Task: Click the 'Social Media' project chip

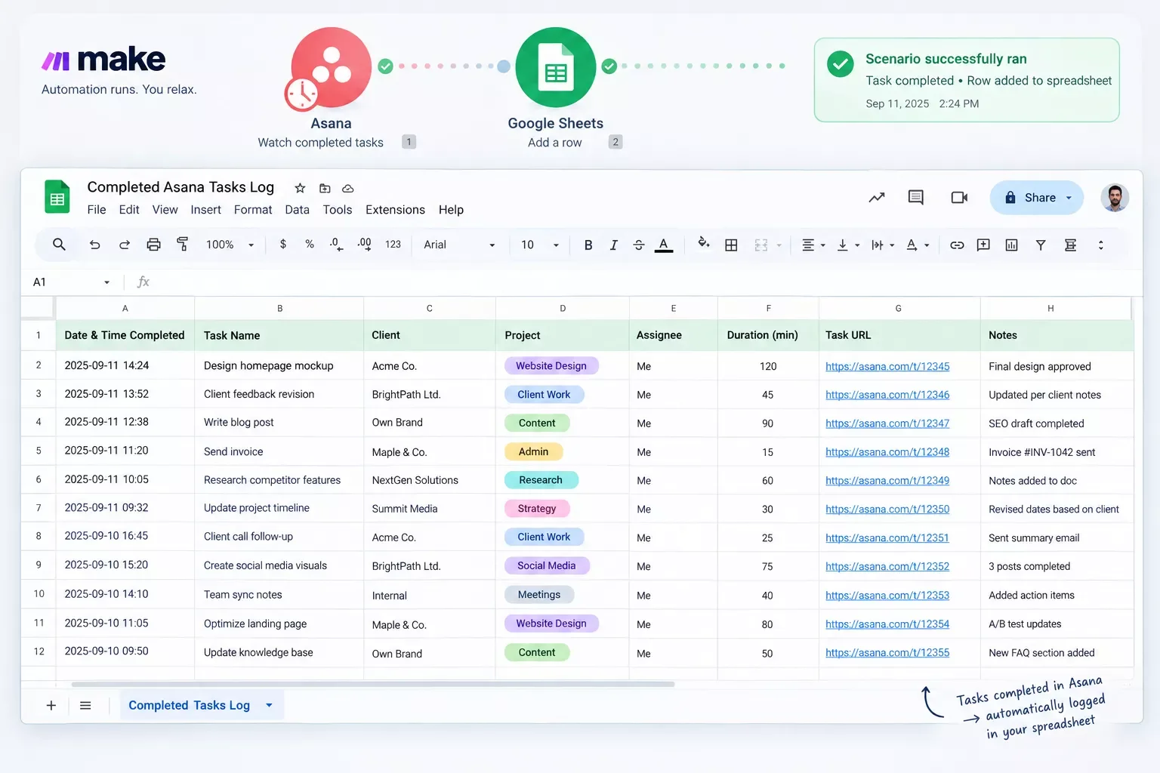Action: tap(547, 566)
